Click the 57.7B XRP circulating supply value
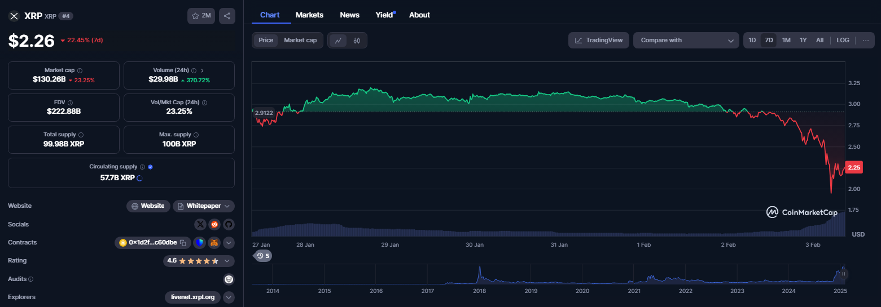The height and width of the screenshot is (307, 881). [x=117, y=177]
